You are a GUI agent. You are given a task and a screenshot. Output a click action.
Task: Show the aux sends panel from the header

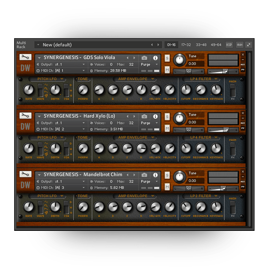pos(240,45)
